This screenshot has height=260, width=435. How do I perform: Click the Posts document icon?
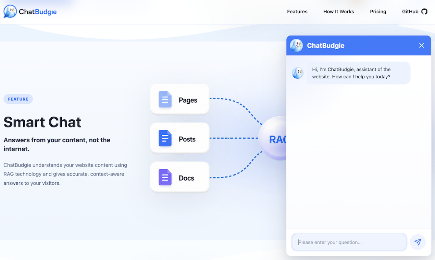click(x=165, y=138)
